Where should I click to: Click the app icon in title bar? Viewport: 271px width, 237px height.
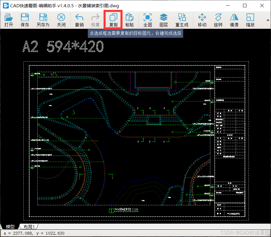pyautogui.click(x=6, y=6)
